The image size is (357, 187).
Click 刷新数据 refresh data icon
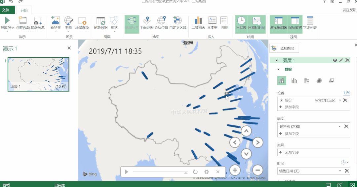coord(100,21)
